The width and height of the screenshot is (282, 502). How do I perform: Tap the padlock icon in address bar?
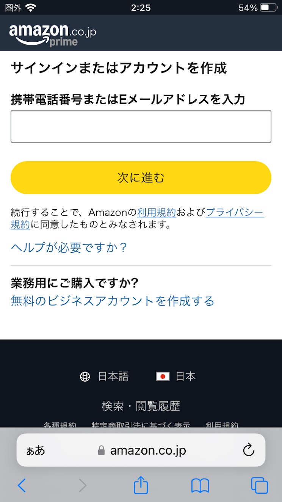[x=101, y=450]
